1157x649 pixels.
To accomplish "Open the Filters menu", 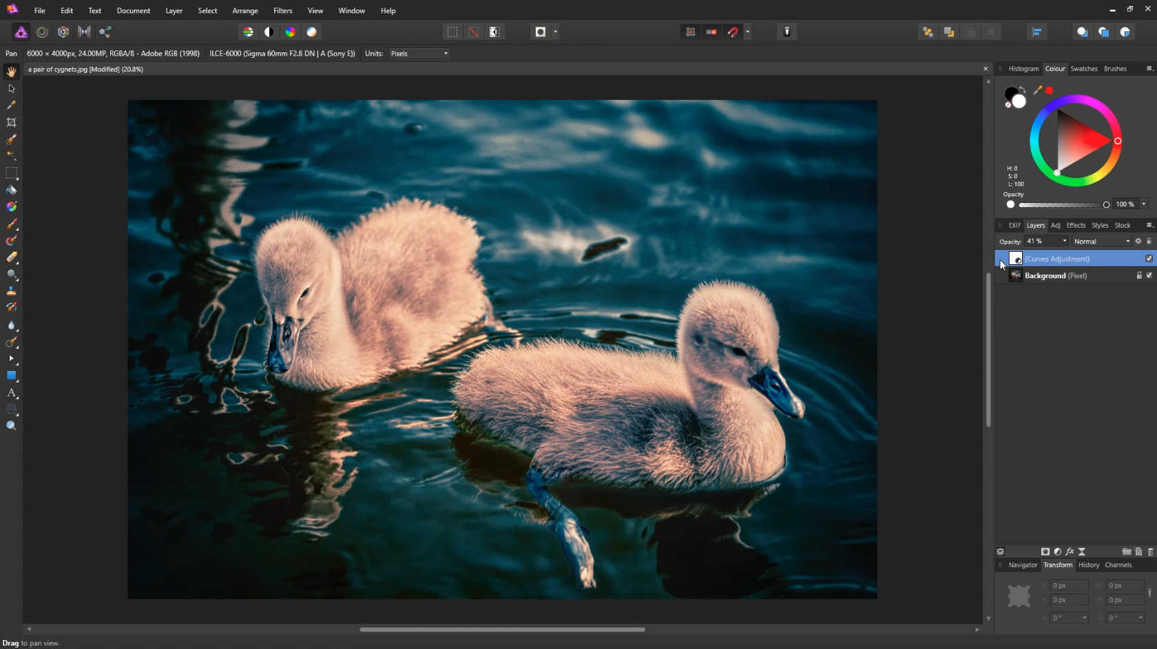I will pyautogui.click(x=282, y=10).
